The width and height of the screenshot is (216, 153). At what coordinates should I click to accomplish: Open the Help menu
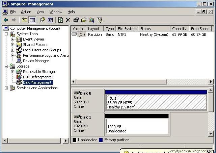click(71, 12)
